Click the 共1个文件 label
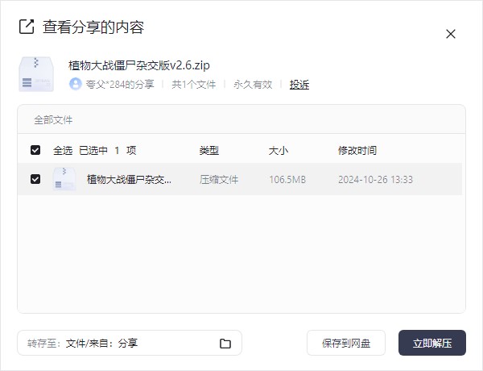483x371 pixels. pos(194,84)
